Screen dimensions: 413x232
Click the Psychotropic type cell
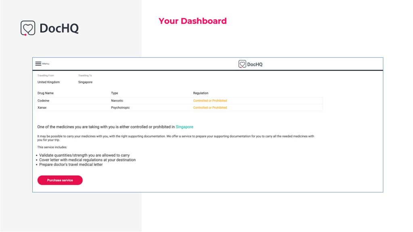[120, 108]
